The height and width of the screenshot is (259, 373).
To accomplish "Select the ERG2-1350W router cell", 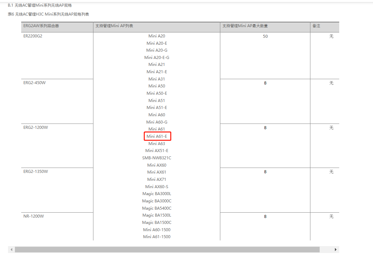I will (57, 190).
